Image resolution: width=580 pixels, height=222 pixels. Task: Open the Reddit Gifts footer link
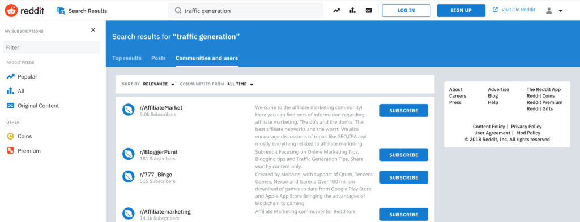tap(540, 109)
